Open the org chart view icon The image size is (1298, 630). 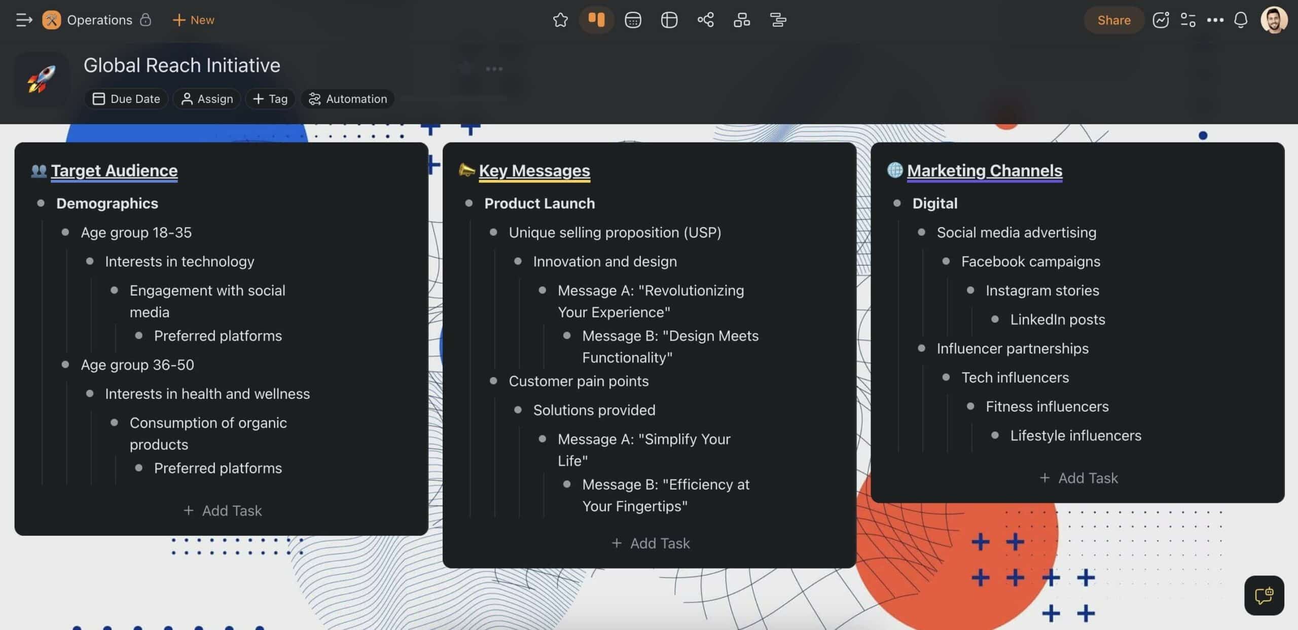(x=742, y=20)
